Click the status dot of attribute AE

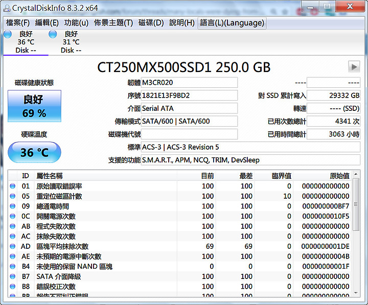click(x=13, y=256)
